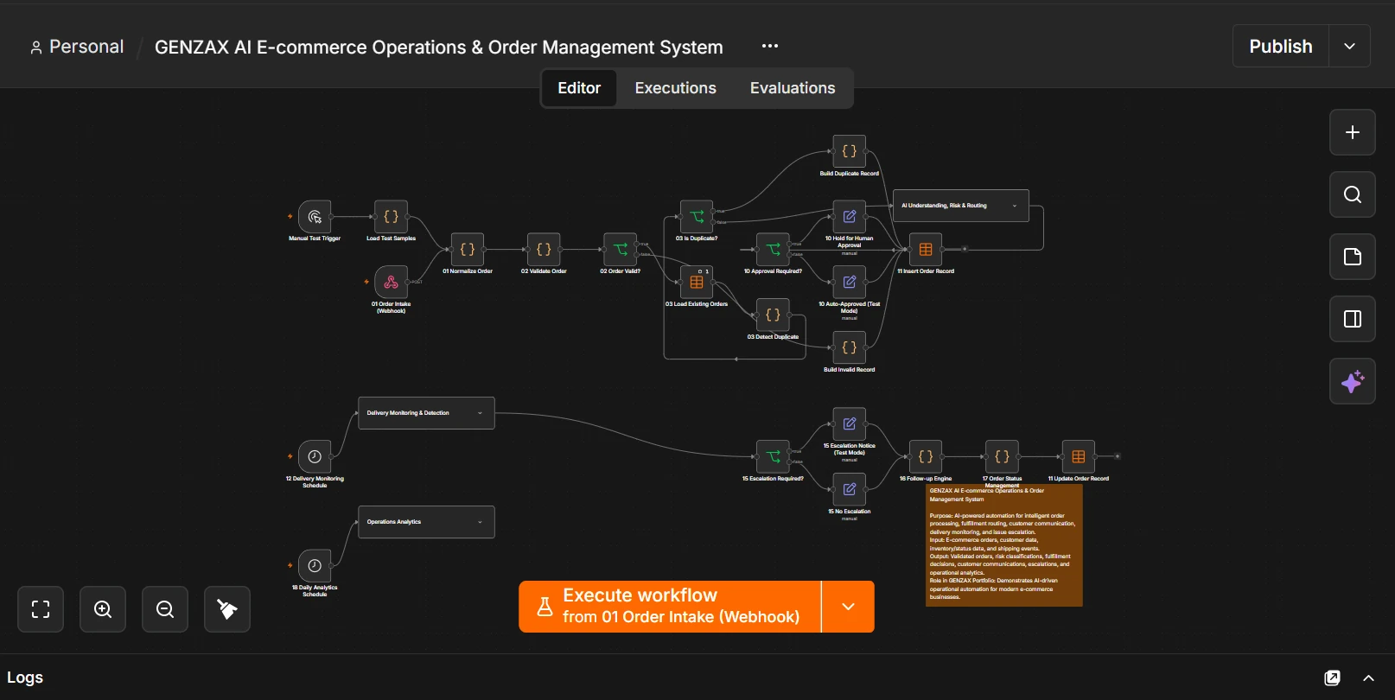Expand AI Understanding, Risk & Routing group

coord(1015,206)
